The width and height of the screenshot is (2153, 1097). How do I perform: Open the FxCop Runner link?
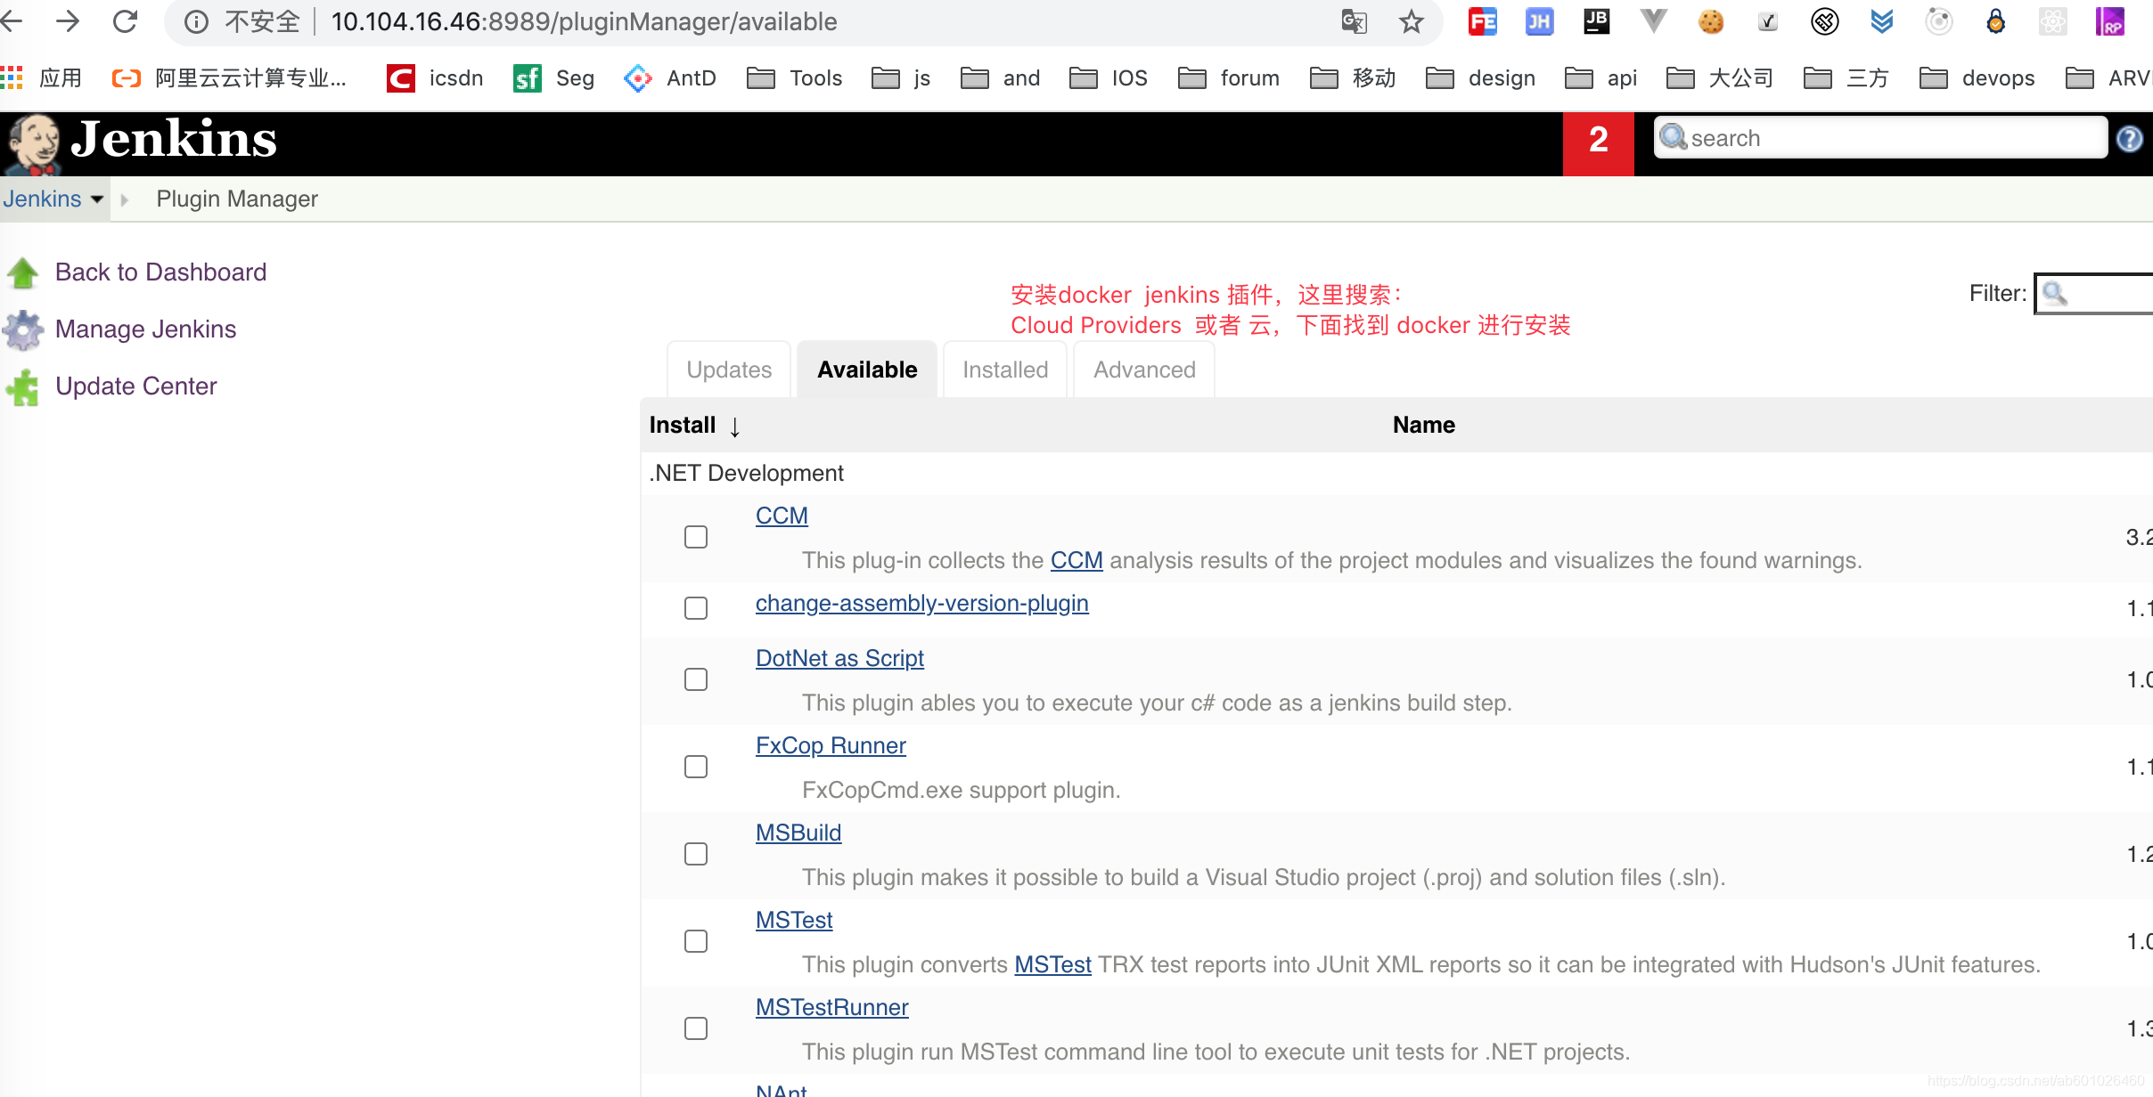coord(831,746)
